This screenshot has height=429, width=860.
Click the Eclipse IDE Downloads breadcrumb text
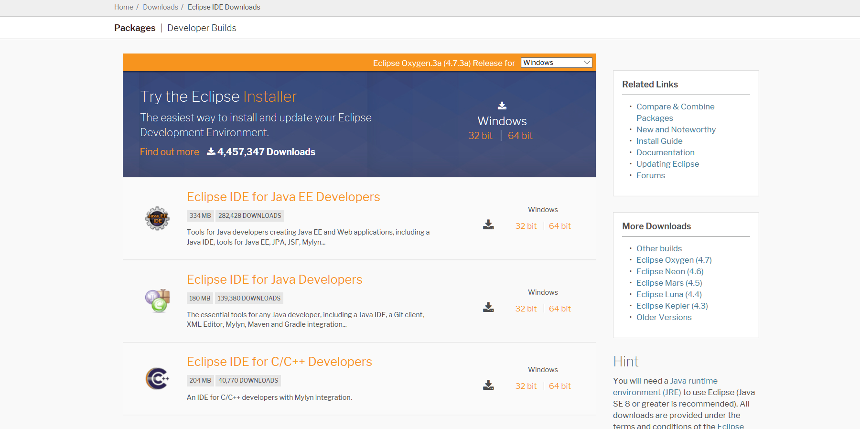pos(224,7)
